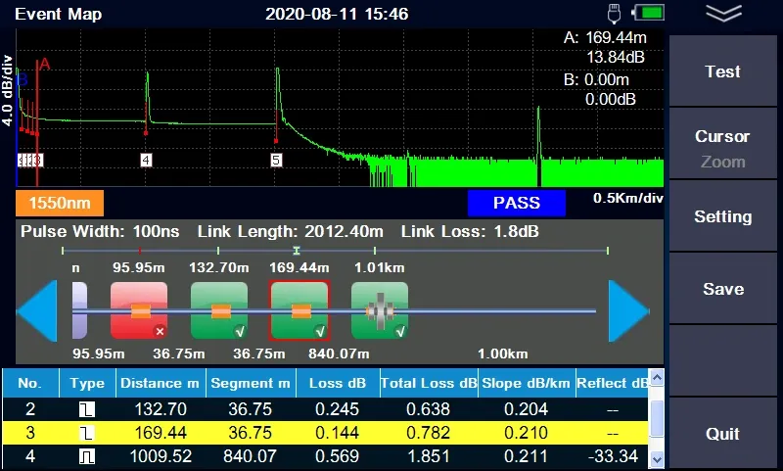
Task: Click the USB connection icon
Action: tap(615, 14)
